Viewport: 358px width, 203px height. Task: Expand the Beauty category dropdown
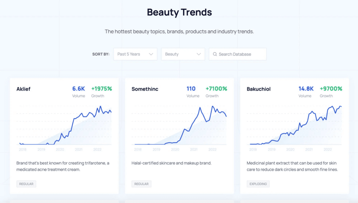coord(183,54)
